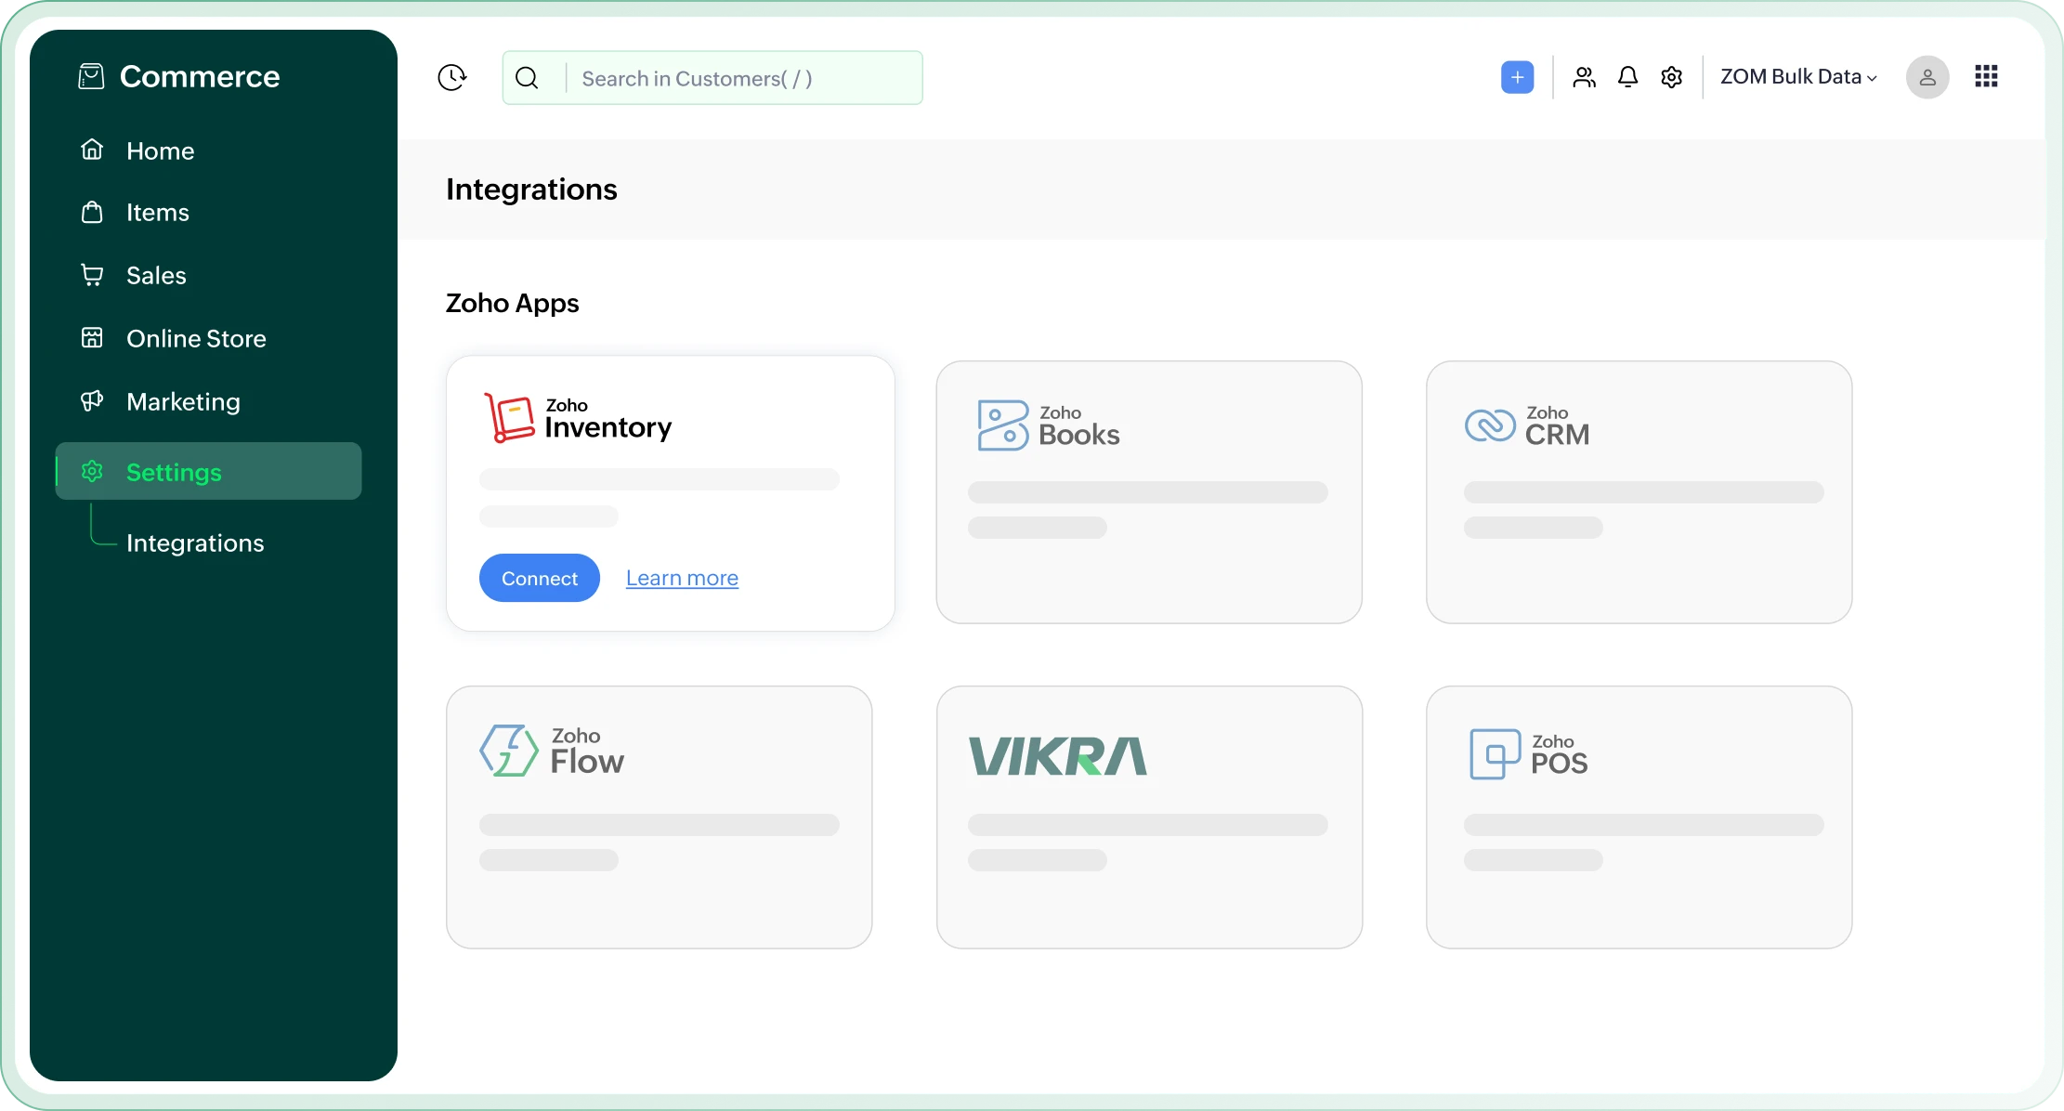Open Integrations sub-item under Settings

(195, 543)
